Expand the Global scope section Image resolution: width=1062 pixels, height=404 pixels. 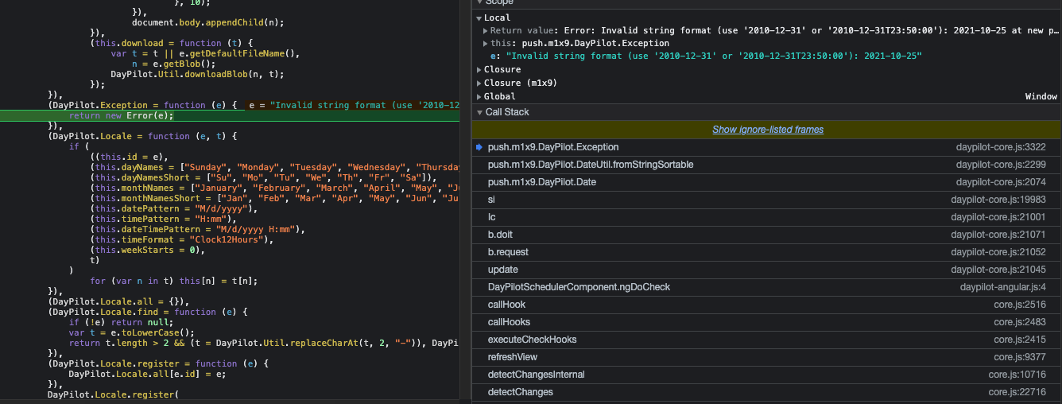tap(479, 96)
